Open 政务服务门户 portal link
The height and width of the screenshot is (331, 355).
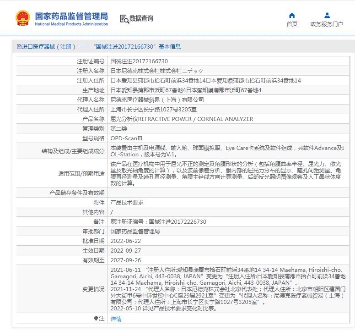click(x=327, y=24)
